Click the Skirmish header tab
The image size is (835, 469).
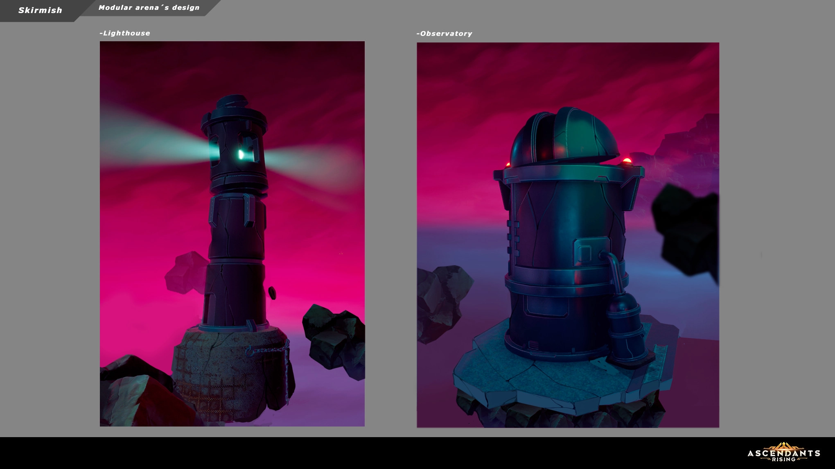(x=40, y=11)
